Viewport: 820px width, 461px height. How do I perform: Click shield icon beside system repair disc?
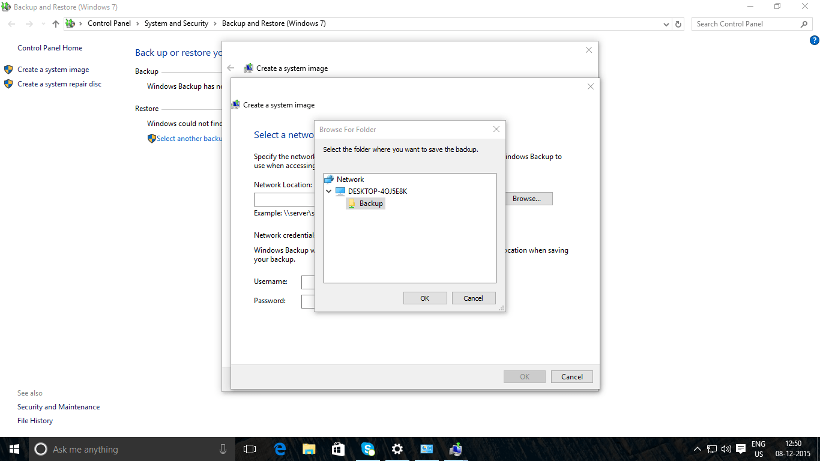pyautogui.click(x=8, y=84)
